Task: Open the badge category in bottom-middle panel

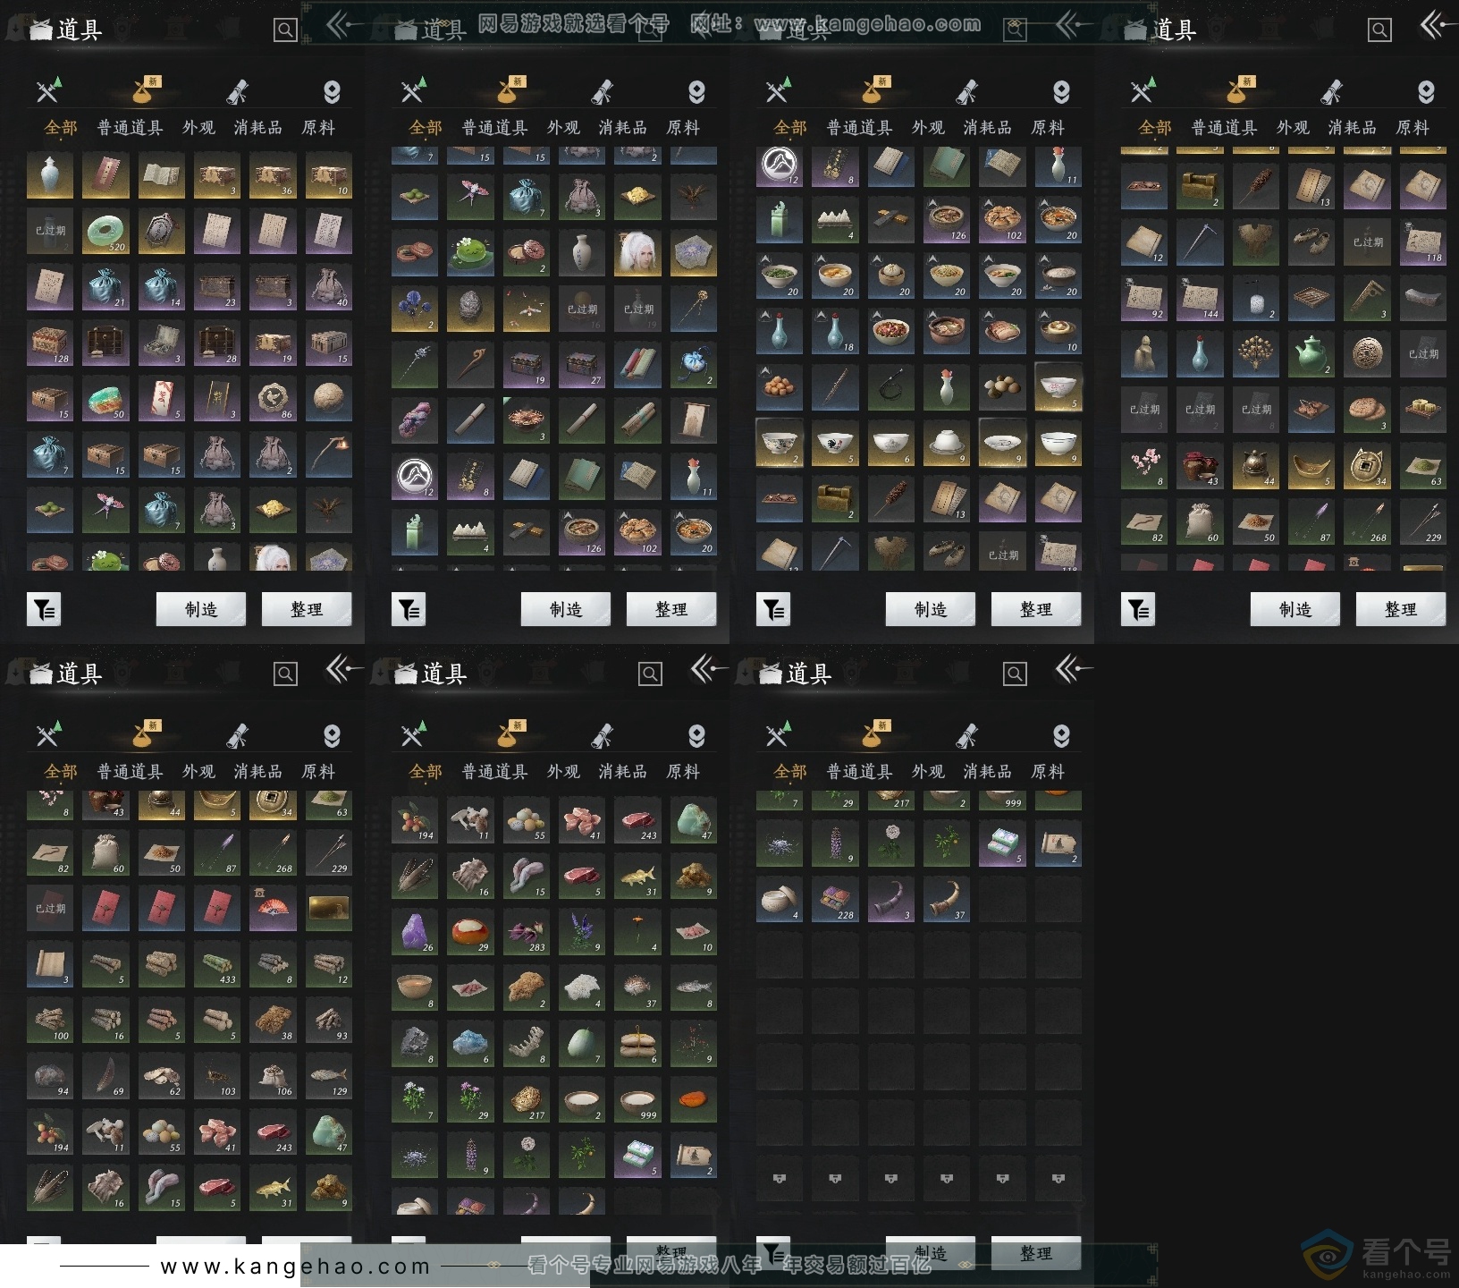Action: click(x=696, y=735)
